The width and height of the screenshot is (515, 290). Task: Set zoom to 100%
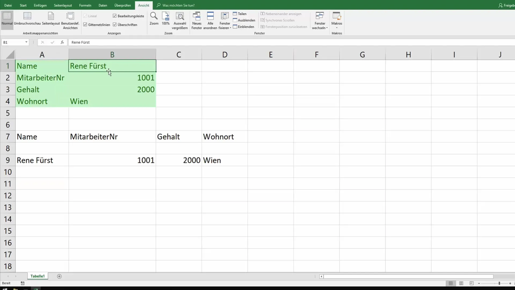click(166, 19)
